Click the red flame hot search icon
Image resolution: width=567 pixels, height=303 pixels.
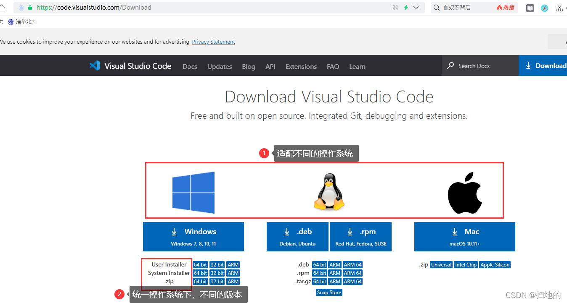point(499,8)
